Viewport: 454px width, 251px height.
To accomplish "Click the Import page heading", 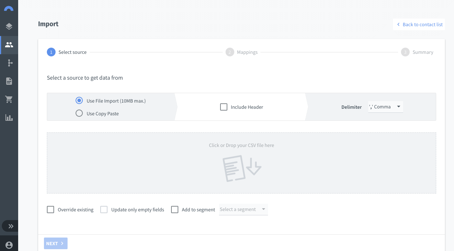I will tap(48, 24).
